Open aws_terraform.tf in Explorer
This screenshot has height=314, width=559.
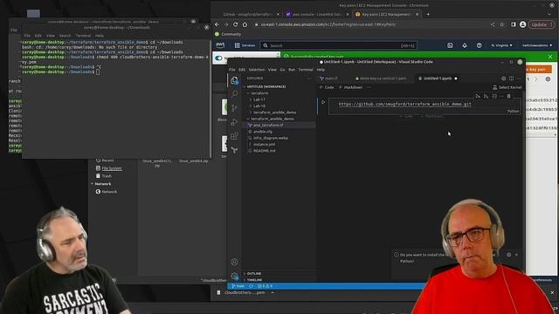click(268, 126)
